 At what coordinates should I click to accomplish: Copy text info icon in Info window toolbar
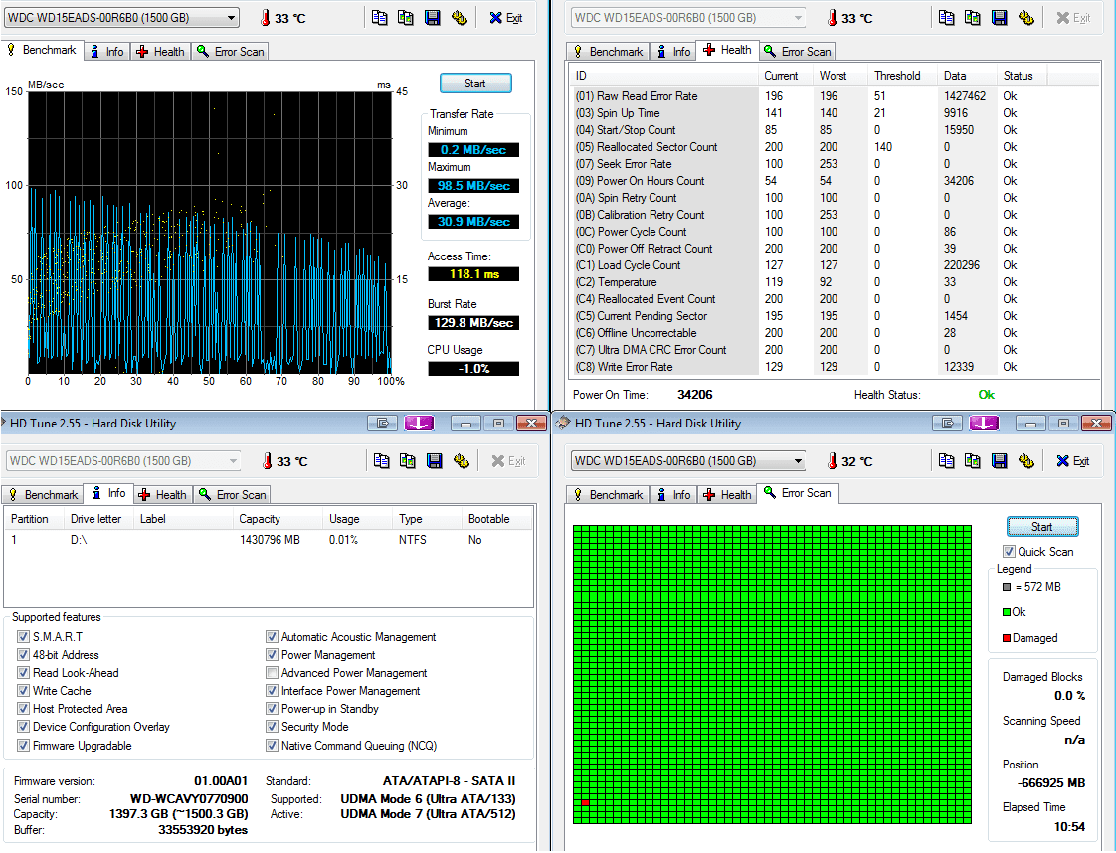[381, 461]
